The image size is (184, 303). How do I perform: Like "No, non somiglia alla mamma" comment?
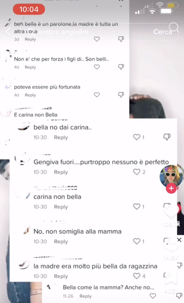click(136, 241)
